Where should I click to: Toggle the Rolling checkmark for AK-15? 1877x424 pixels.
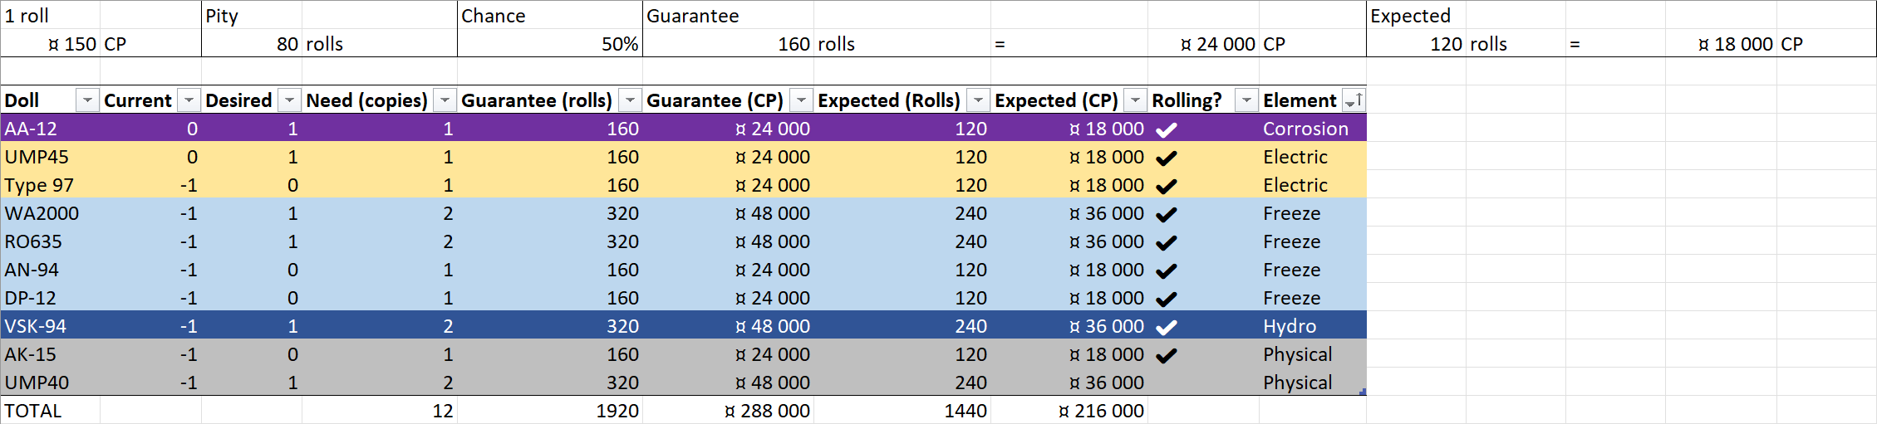click(1167, 355)
